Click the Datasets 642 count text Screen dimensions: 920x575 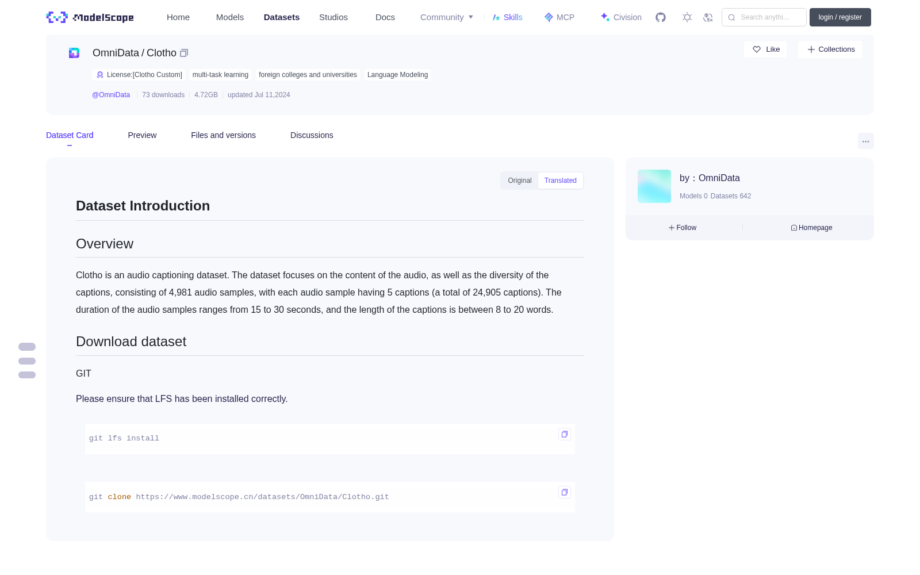(731, 196)
